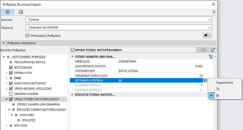Image resolution: width=243 pixels, height=130 pixels.
Task: Expand ΠΕΡΙΒΑΛΛΟΝ tree node
Action: pos(7,73)
